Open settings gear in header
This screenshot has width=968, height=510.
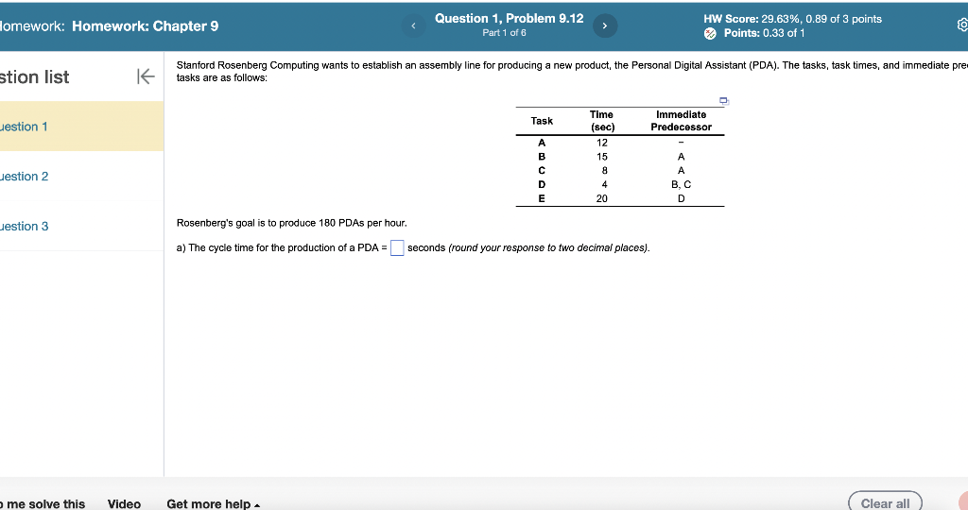[962, 25]
